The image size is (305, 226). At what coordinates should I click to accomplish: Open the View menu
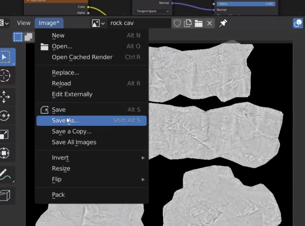tap(24, 23)
